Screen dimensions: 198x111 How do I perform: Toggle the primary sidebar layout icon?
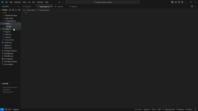coord(173,2)
